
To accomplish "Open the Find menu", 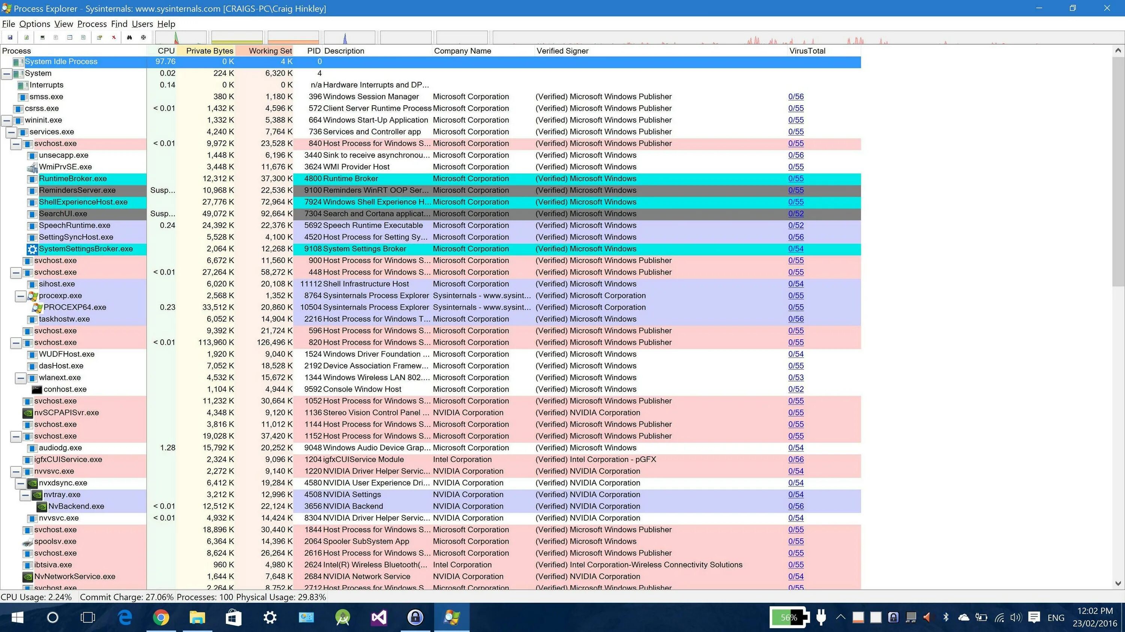I will 119,24.
